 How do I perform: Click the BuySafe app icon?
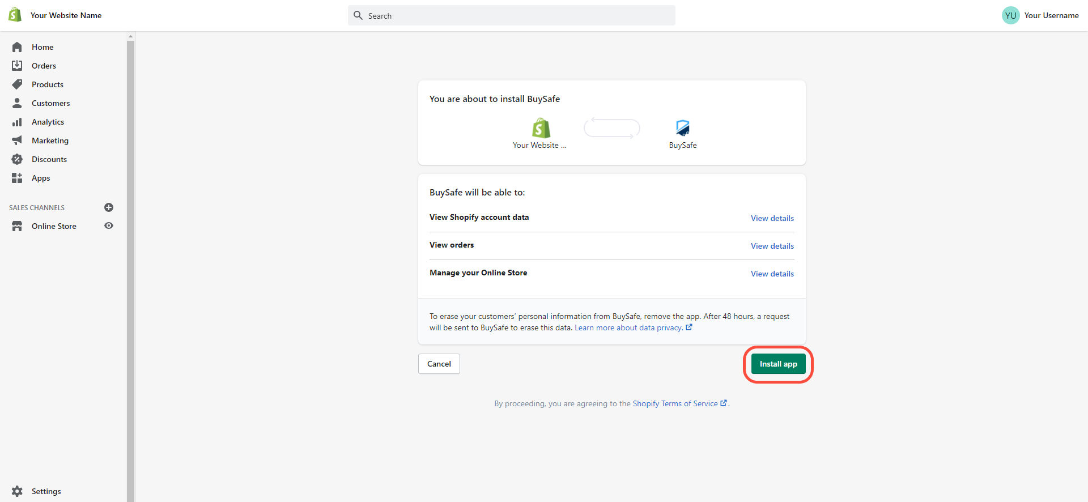(x=683, y=128)
